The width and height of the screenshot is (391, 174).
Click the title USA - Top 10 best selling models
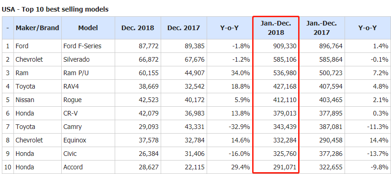pyautogui.click(x=55, y=9)
